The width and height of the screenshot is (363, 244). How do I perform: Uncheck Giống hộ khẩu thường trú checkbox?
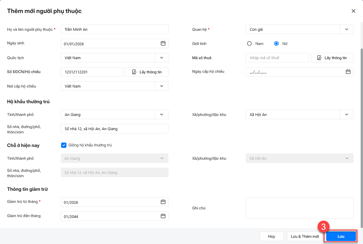(63, 145)
